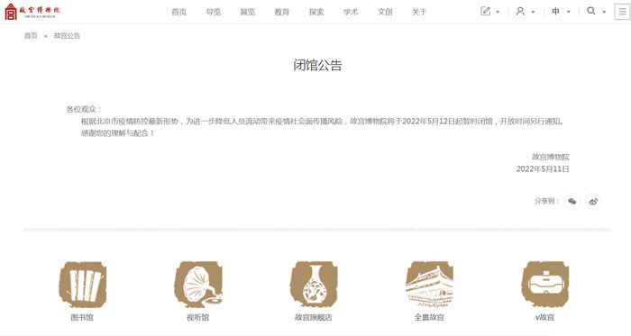Click the 中 language selector
This screenshot has width=631, height=336.
click(x=555, y=11)
